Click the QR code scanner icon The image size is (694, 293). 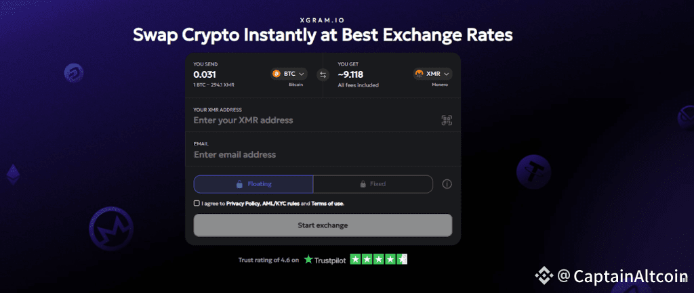(x=447, y=120)
